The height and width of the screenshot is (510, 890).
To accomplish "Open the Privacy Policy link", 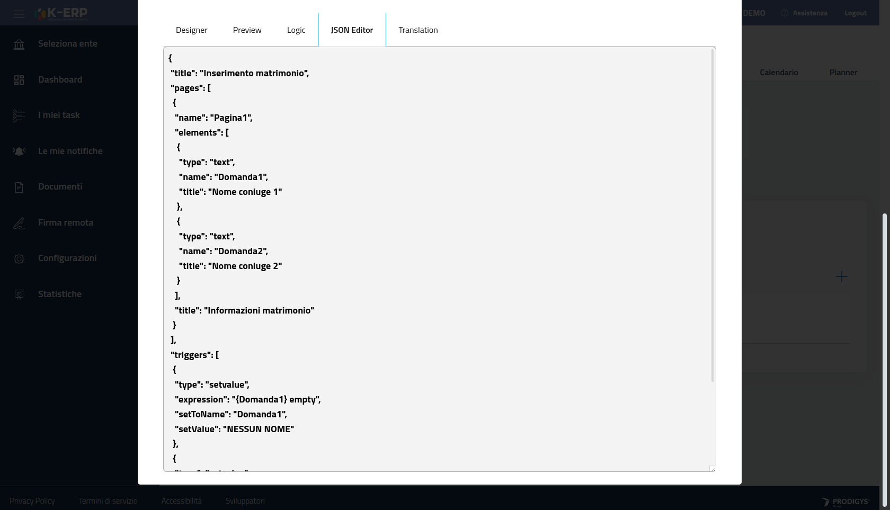I will click(x=32, y=501).
